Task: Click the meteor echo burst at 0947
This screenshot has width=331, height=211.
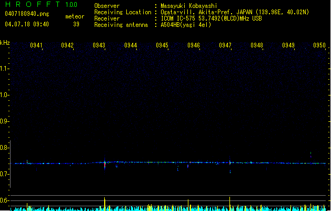Action: click(230, 163)
